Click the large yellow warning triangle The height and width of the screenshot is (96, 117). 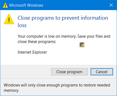point(9,19)
